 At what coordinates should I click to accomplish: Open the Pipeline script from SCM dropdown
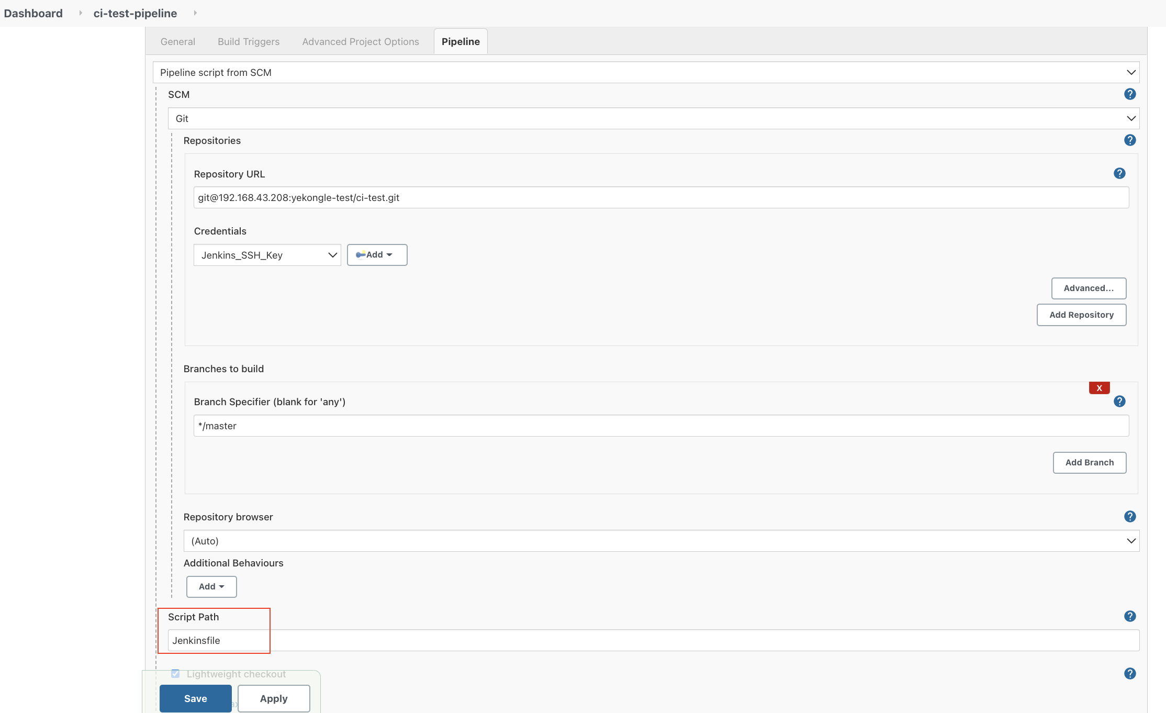(646, 72)
